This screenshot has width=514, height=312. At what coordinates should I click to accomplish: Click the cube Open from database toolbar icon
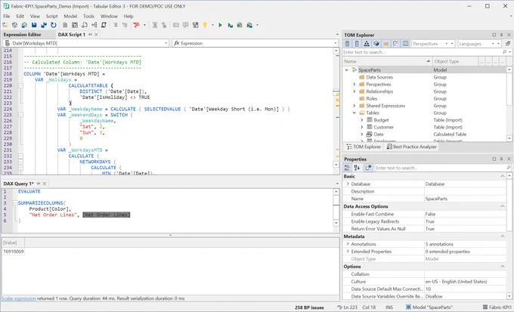click(15, 25)
